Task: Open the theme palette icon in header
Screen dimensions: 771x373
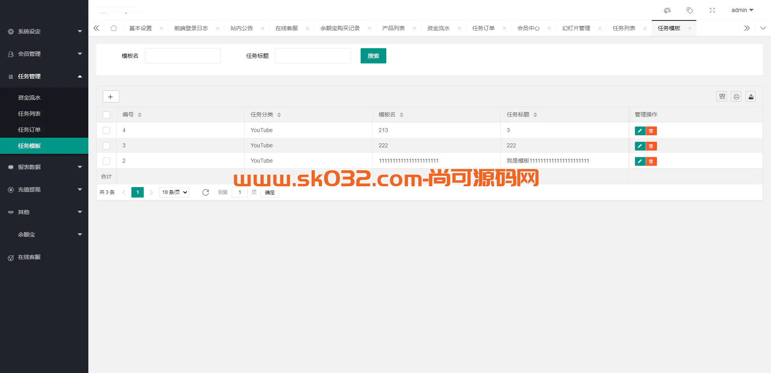Action: [x=667, y=10]
